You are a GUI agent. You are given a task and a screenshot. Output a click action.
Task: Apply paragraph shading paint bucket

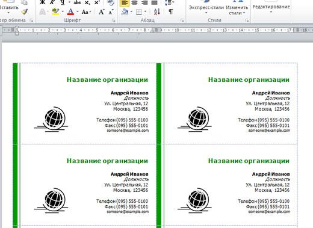125,12
